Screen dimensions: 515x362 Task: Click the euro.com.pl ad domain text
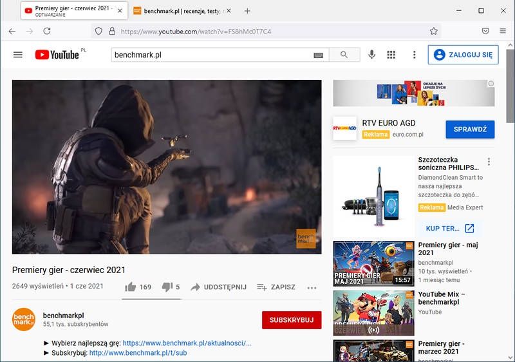408,135
